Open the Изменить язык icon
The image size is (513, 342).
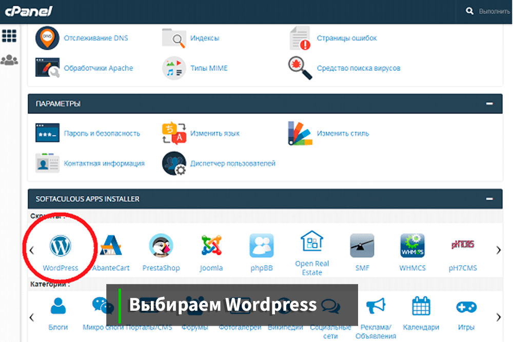(174, 133)
